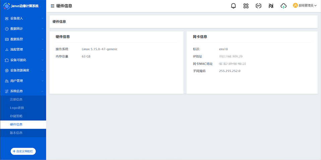Click the wireless cast icon in header
The height and width of the screenshot is (160, 321).
pos(271,6)
